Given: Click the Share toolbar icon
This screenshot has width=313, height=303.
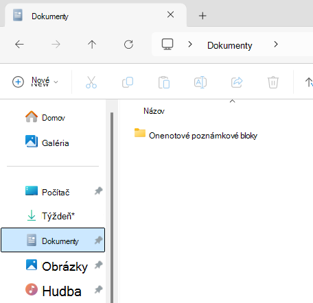Looking at the screenshot, I should coord(237,82).
